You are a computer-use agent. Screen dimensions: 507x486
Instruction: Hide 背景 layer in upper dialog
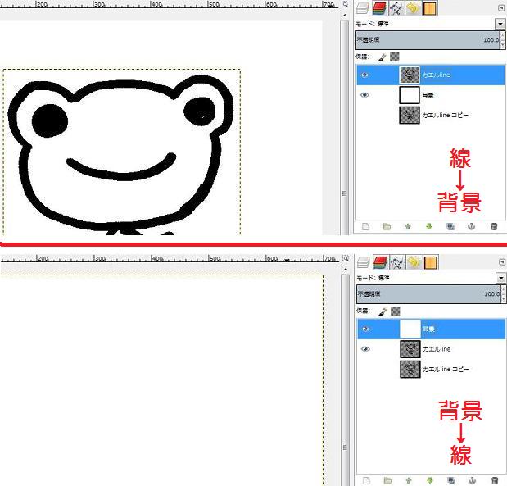pyautogui.click(x=364, y=95)
